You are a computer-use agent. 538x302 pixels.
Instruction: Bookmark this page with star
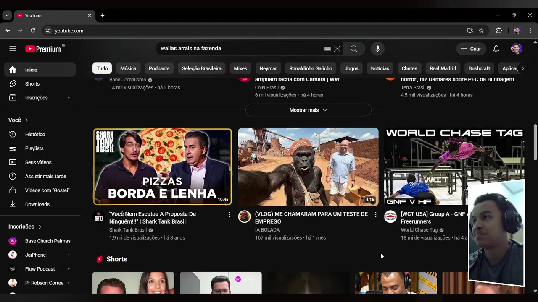click(x=481, y=31)
